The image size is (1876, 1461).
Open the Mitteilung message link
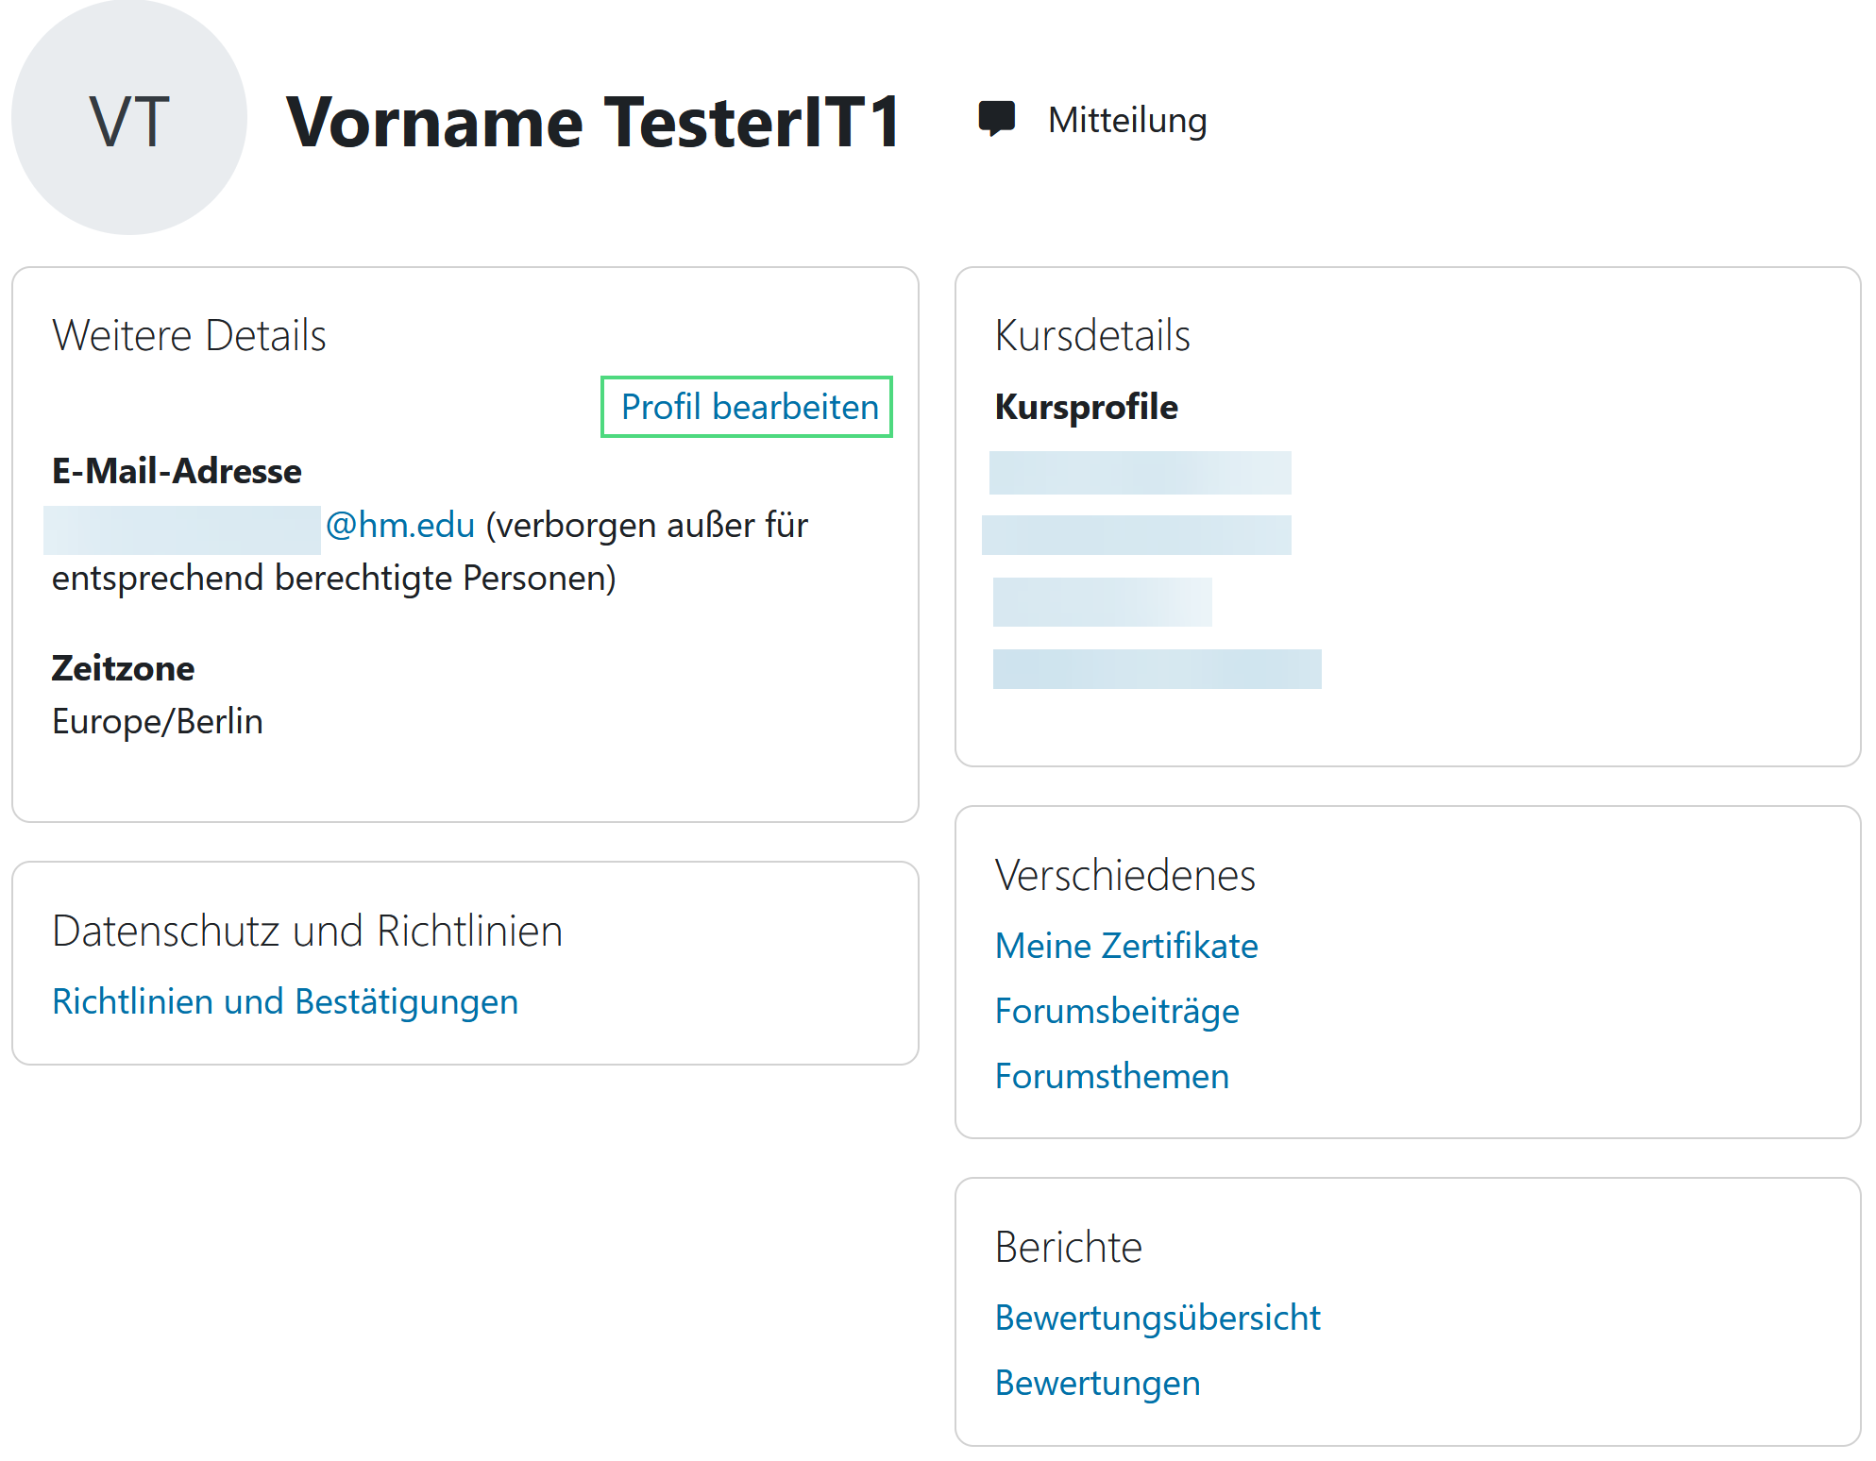coord(1126,120)
